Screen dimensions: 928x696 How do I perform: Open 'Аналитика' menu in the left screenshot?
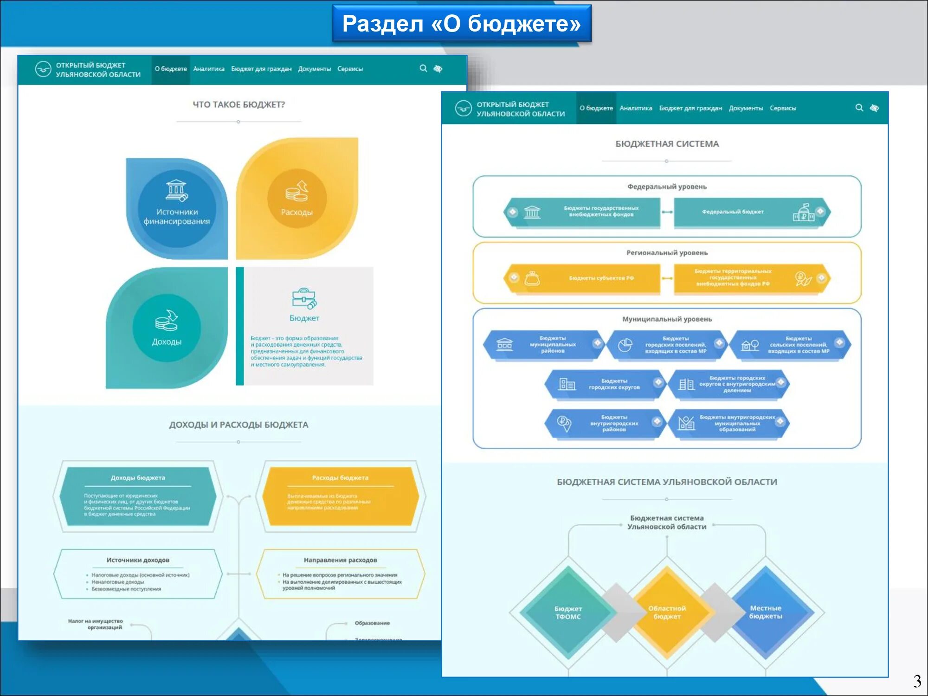(209, 69)
